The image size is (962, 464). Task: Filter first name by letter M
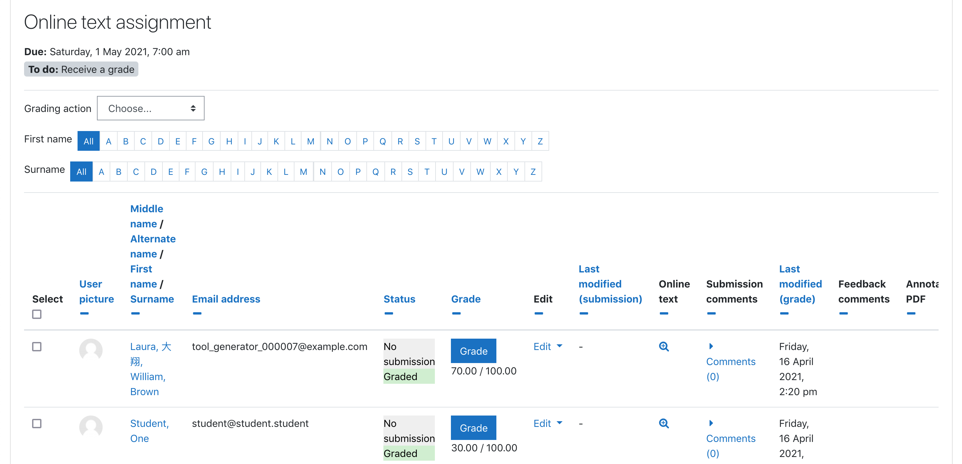(x=310, y=141)
